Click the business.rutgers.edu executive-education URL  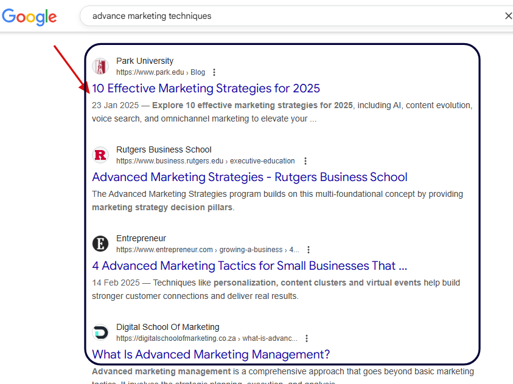point(206,161)
